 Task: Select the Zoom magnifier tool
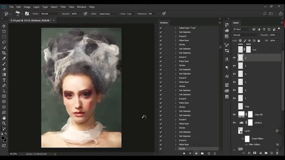(4, 124)
